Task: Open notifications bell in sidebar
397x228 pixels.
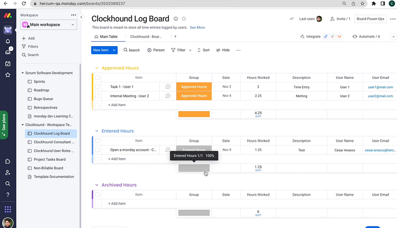Action: click(x=8, y=41)
